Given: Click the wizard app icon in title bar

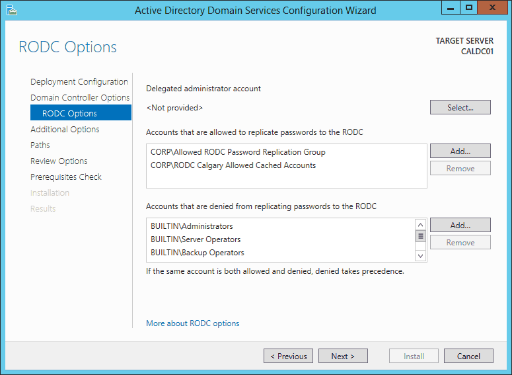Looking at the screenshot, I should (x=11, y=10).
